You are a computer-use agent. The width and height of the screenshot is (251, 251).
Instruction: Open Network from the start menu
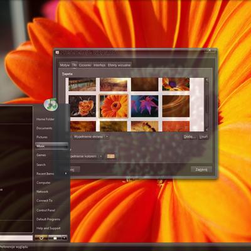42,191
